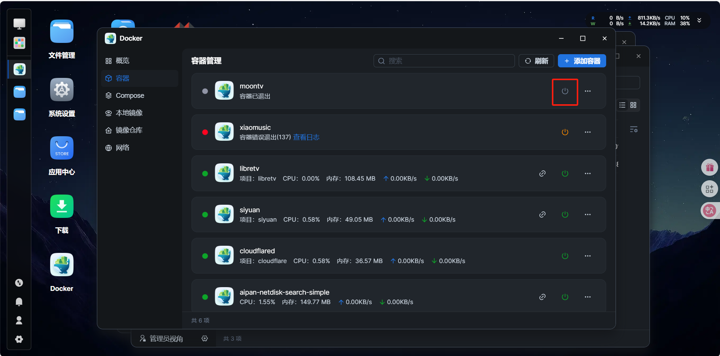
Task: Toggle power for xiaomusic container
Action: (x=565, y=132)
